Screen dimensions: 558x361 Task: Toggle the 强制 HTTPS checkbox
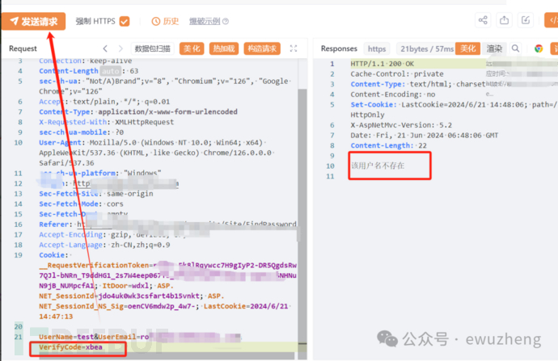[x=125, y=21]
